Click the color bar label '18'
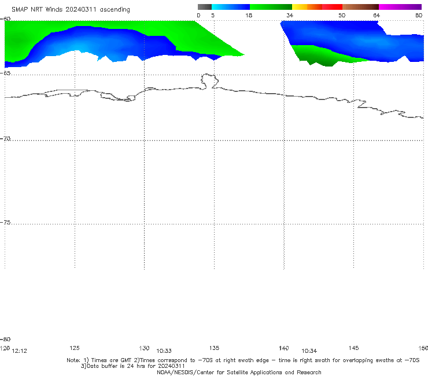 pyautogui.click(x=249, y=16)
